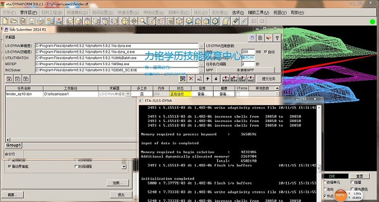379x202 pixels.
Task: Click the green status indicator circle
Action: pyautogui.click(x=372, y=22)
